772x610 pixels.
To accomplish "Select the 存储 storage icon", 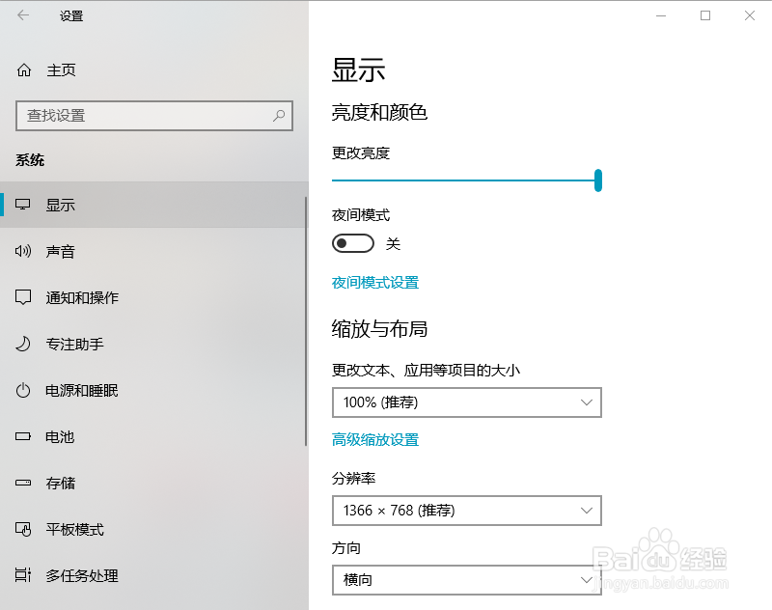I will 23,483.
